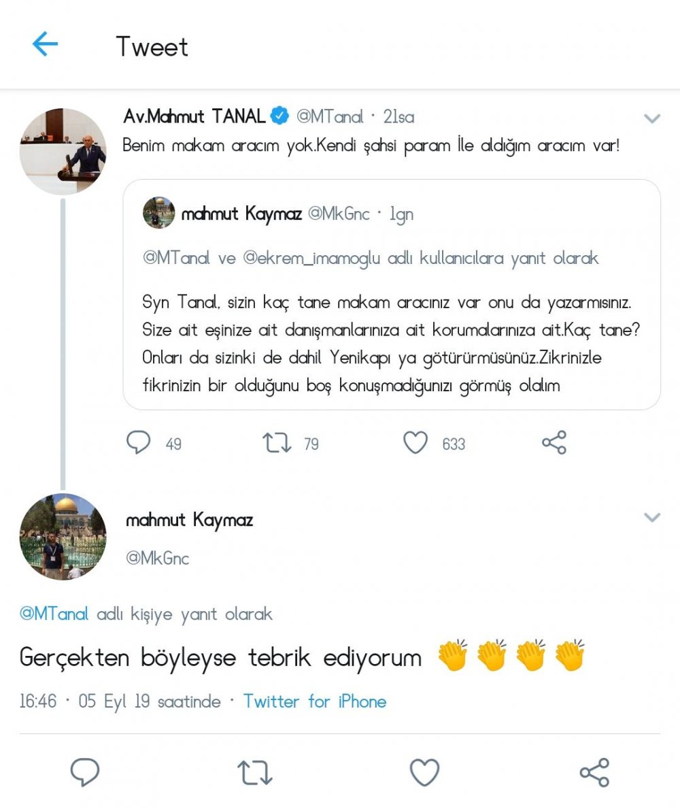Open Av.Mahmut TANAL display name

click(x=194, y=117)
